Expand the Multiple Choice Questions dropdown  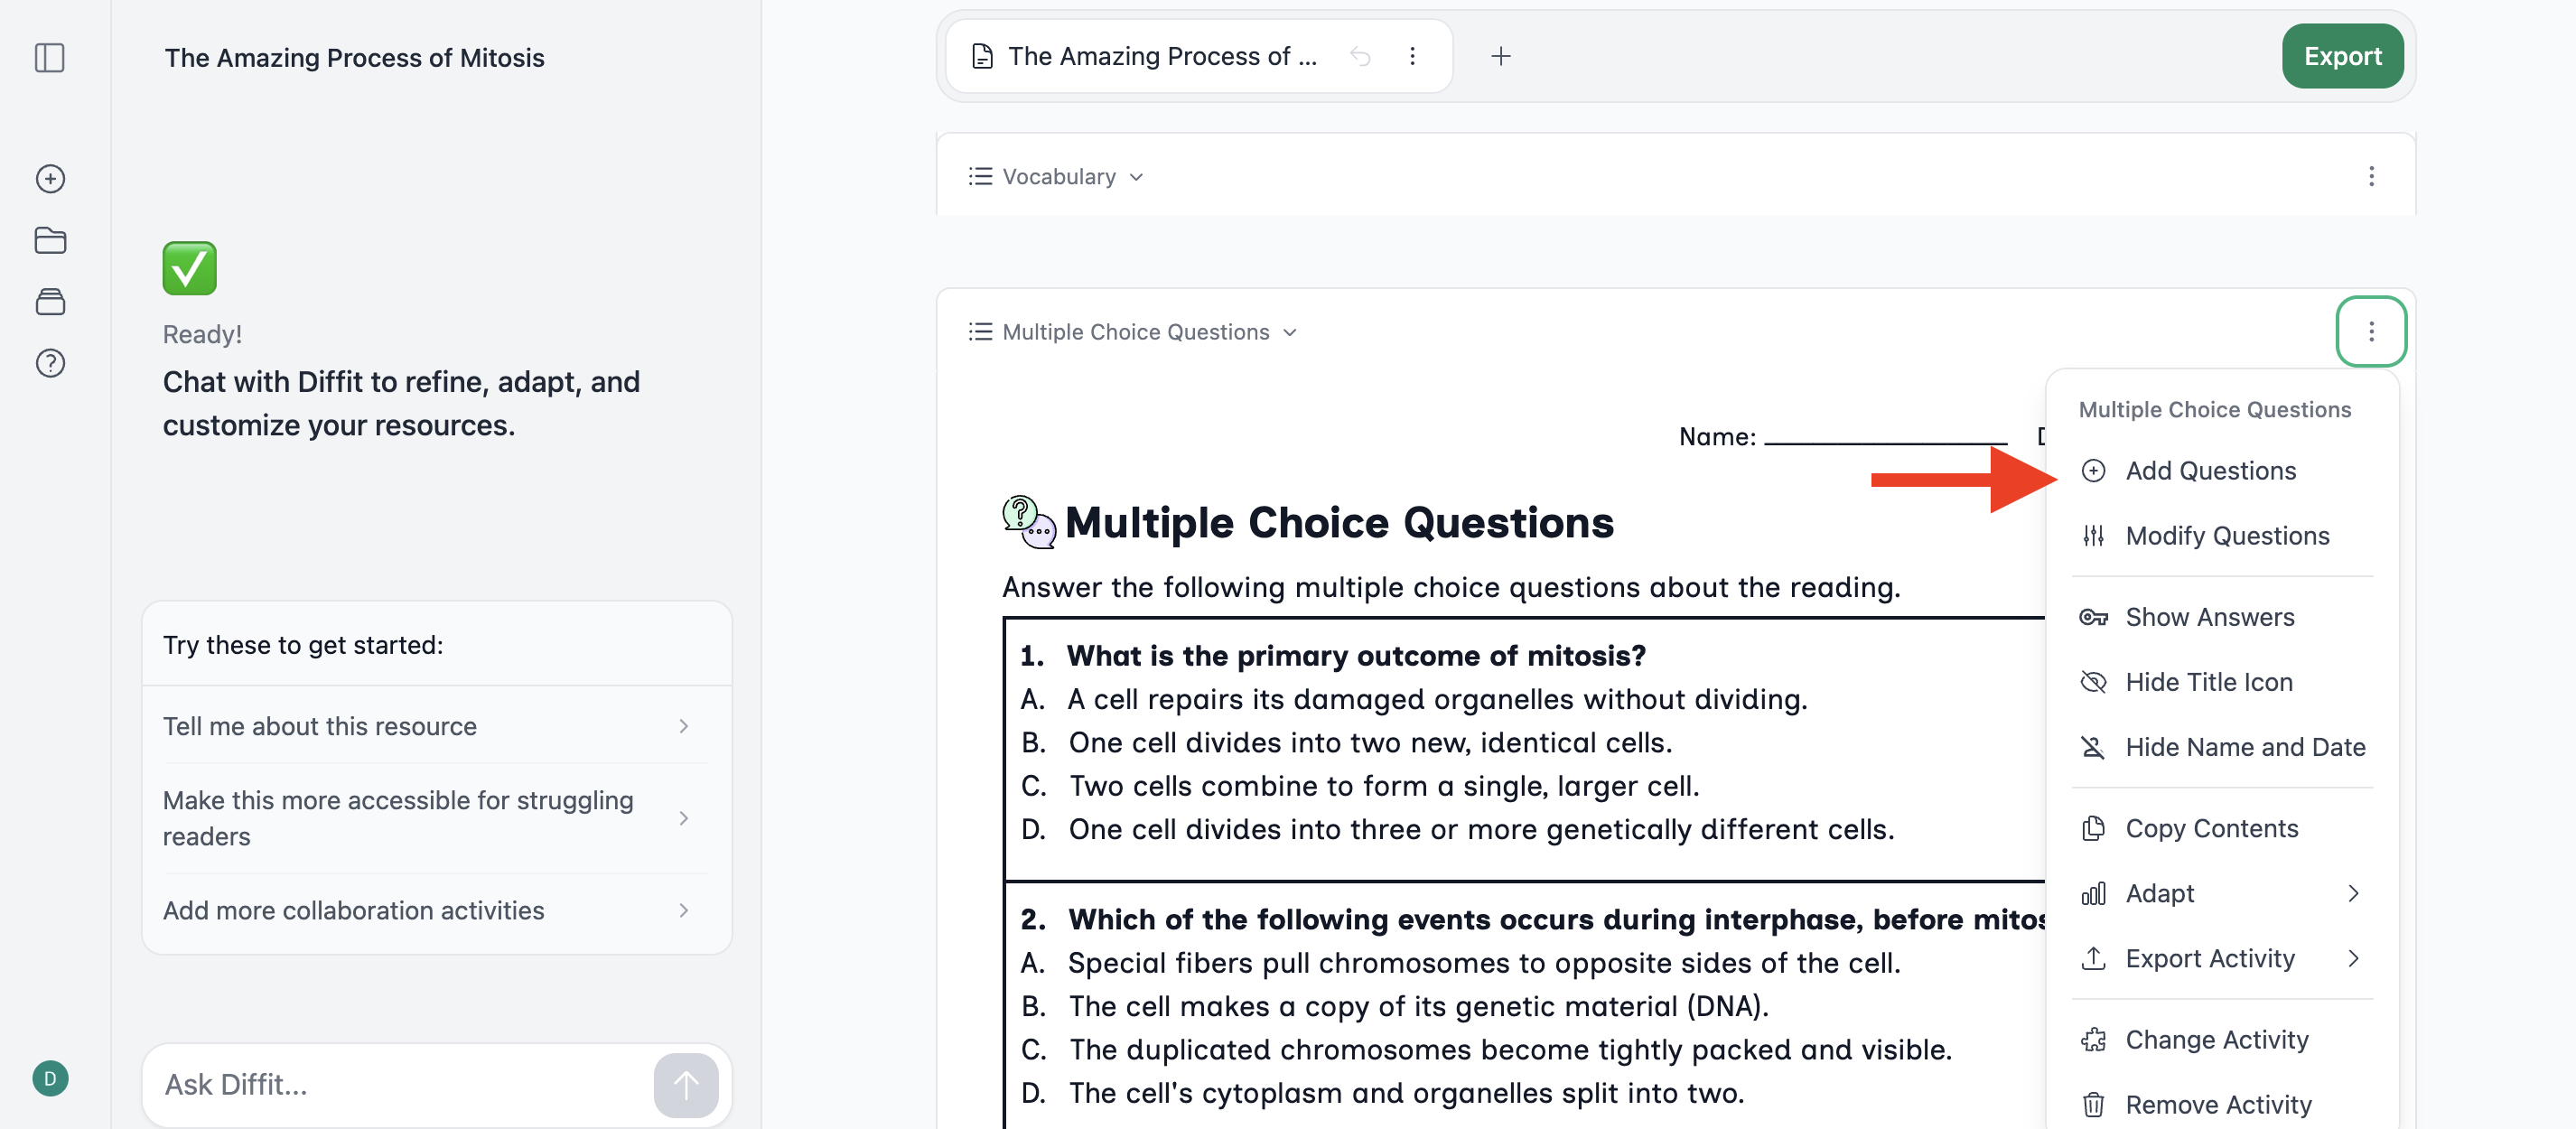pos(1149,332)
